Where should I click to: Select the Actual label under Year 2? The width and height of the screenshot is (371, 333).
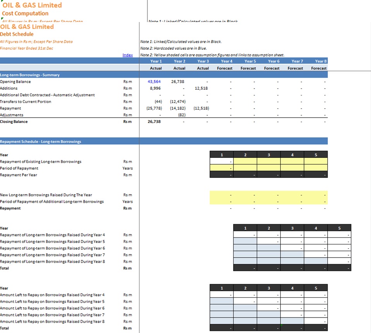coord(179,68)
